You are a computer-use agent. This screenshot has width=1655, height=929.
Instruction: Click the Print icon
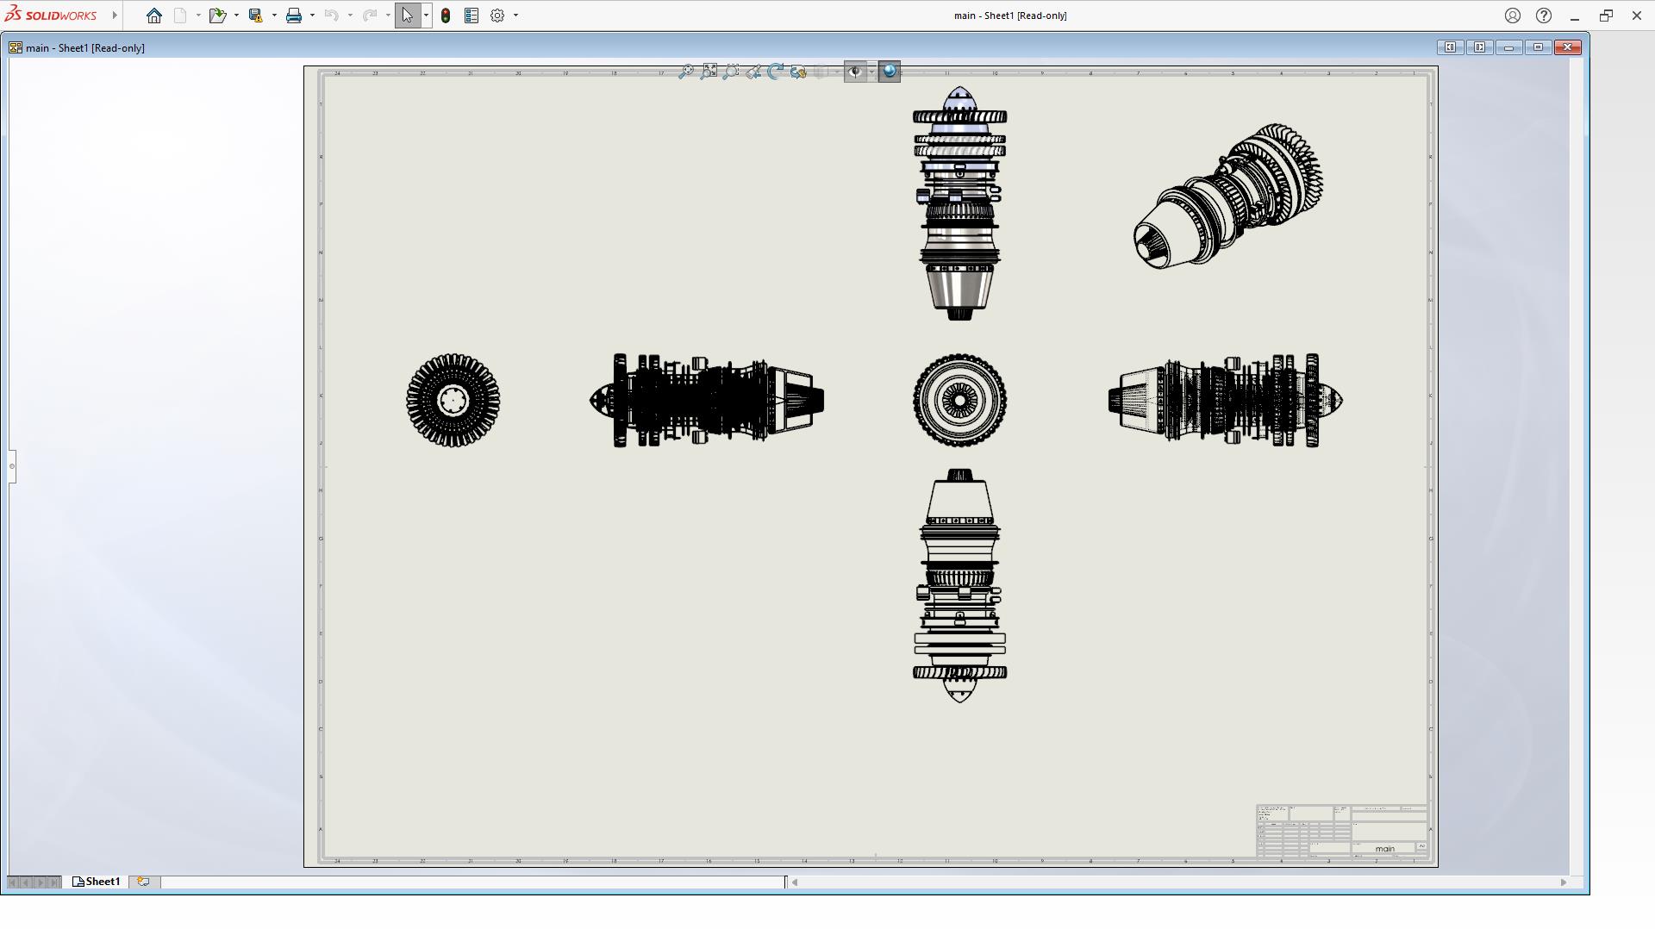(294, 16)
